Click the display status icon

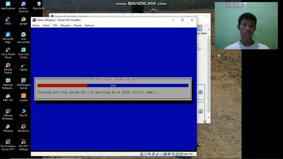coord(165,154)
